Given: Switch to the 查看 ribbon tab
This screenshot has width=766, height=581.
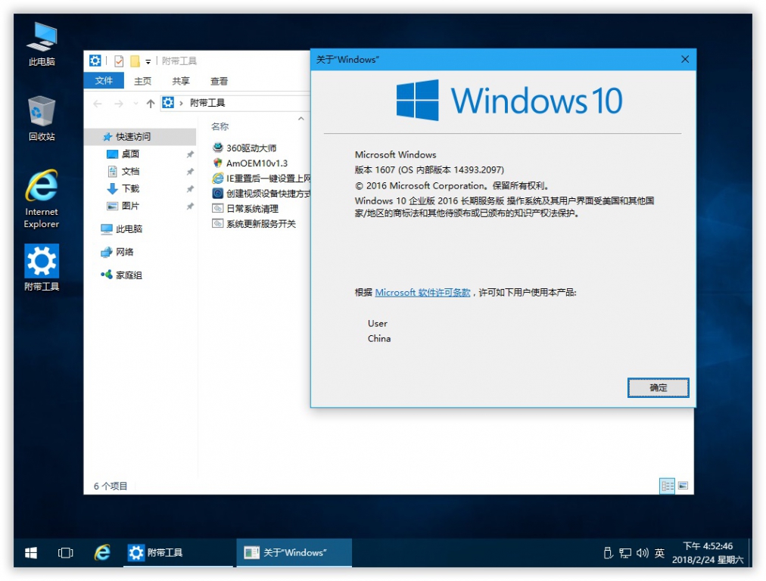Looking at the screenshot, I should pos(219,81).
